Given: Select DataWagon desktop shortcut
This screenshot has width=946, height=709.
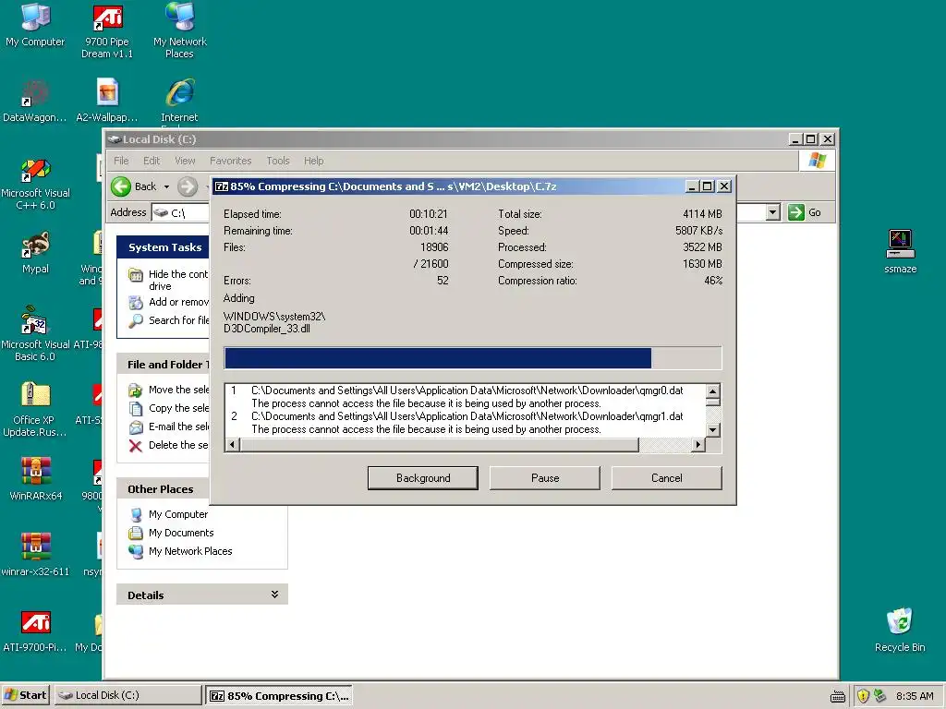Looking at the screenshot, I should point(34,102).
